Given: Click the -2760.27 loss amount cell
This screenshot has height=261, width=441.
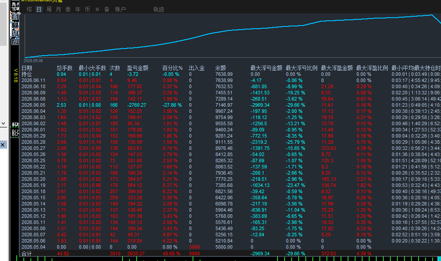Looking at the screenshot, I should (137, 105).
